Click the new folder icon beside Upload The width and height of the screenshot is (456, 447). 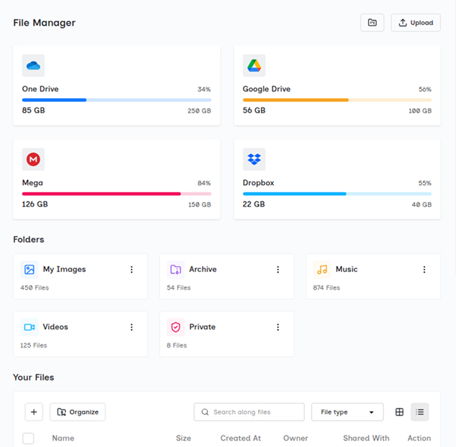click(372, 23)
